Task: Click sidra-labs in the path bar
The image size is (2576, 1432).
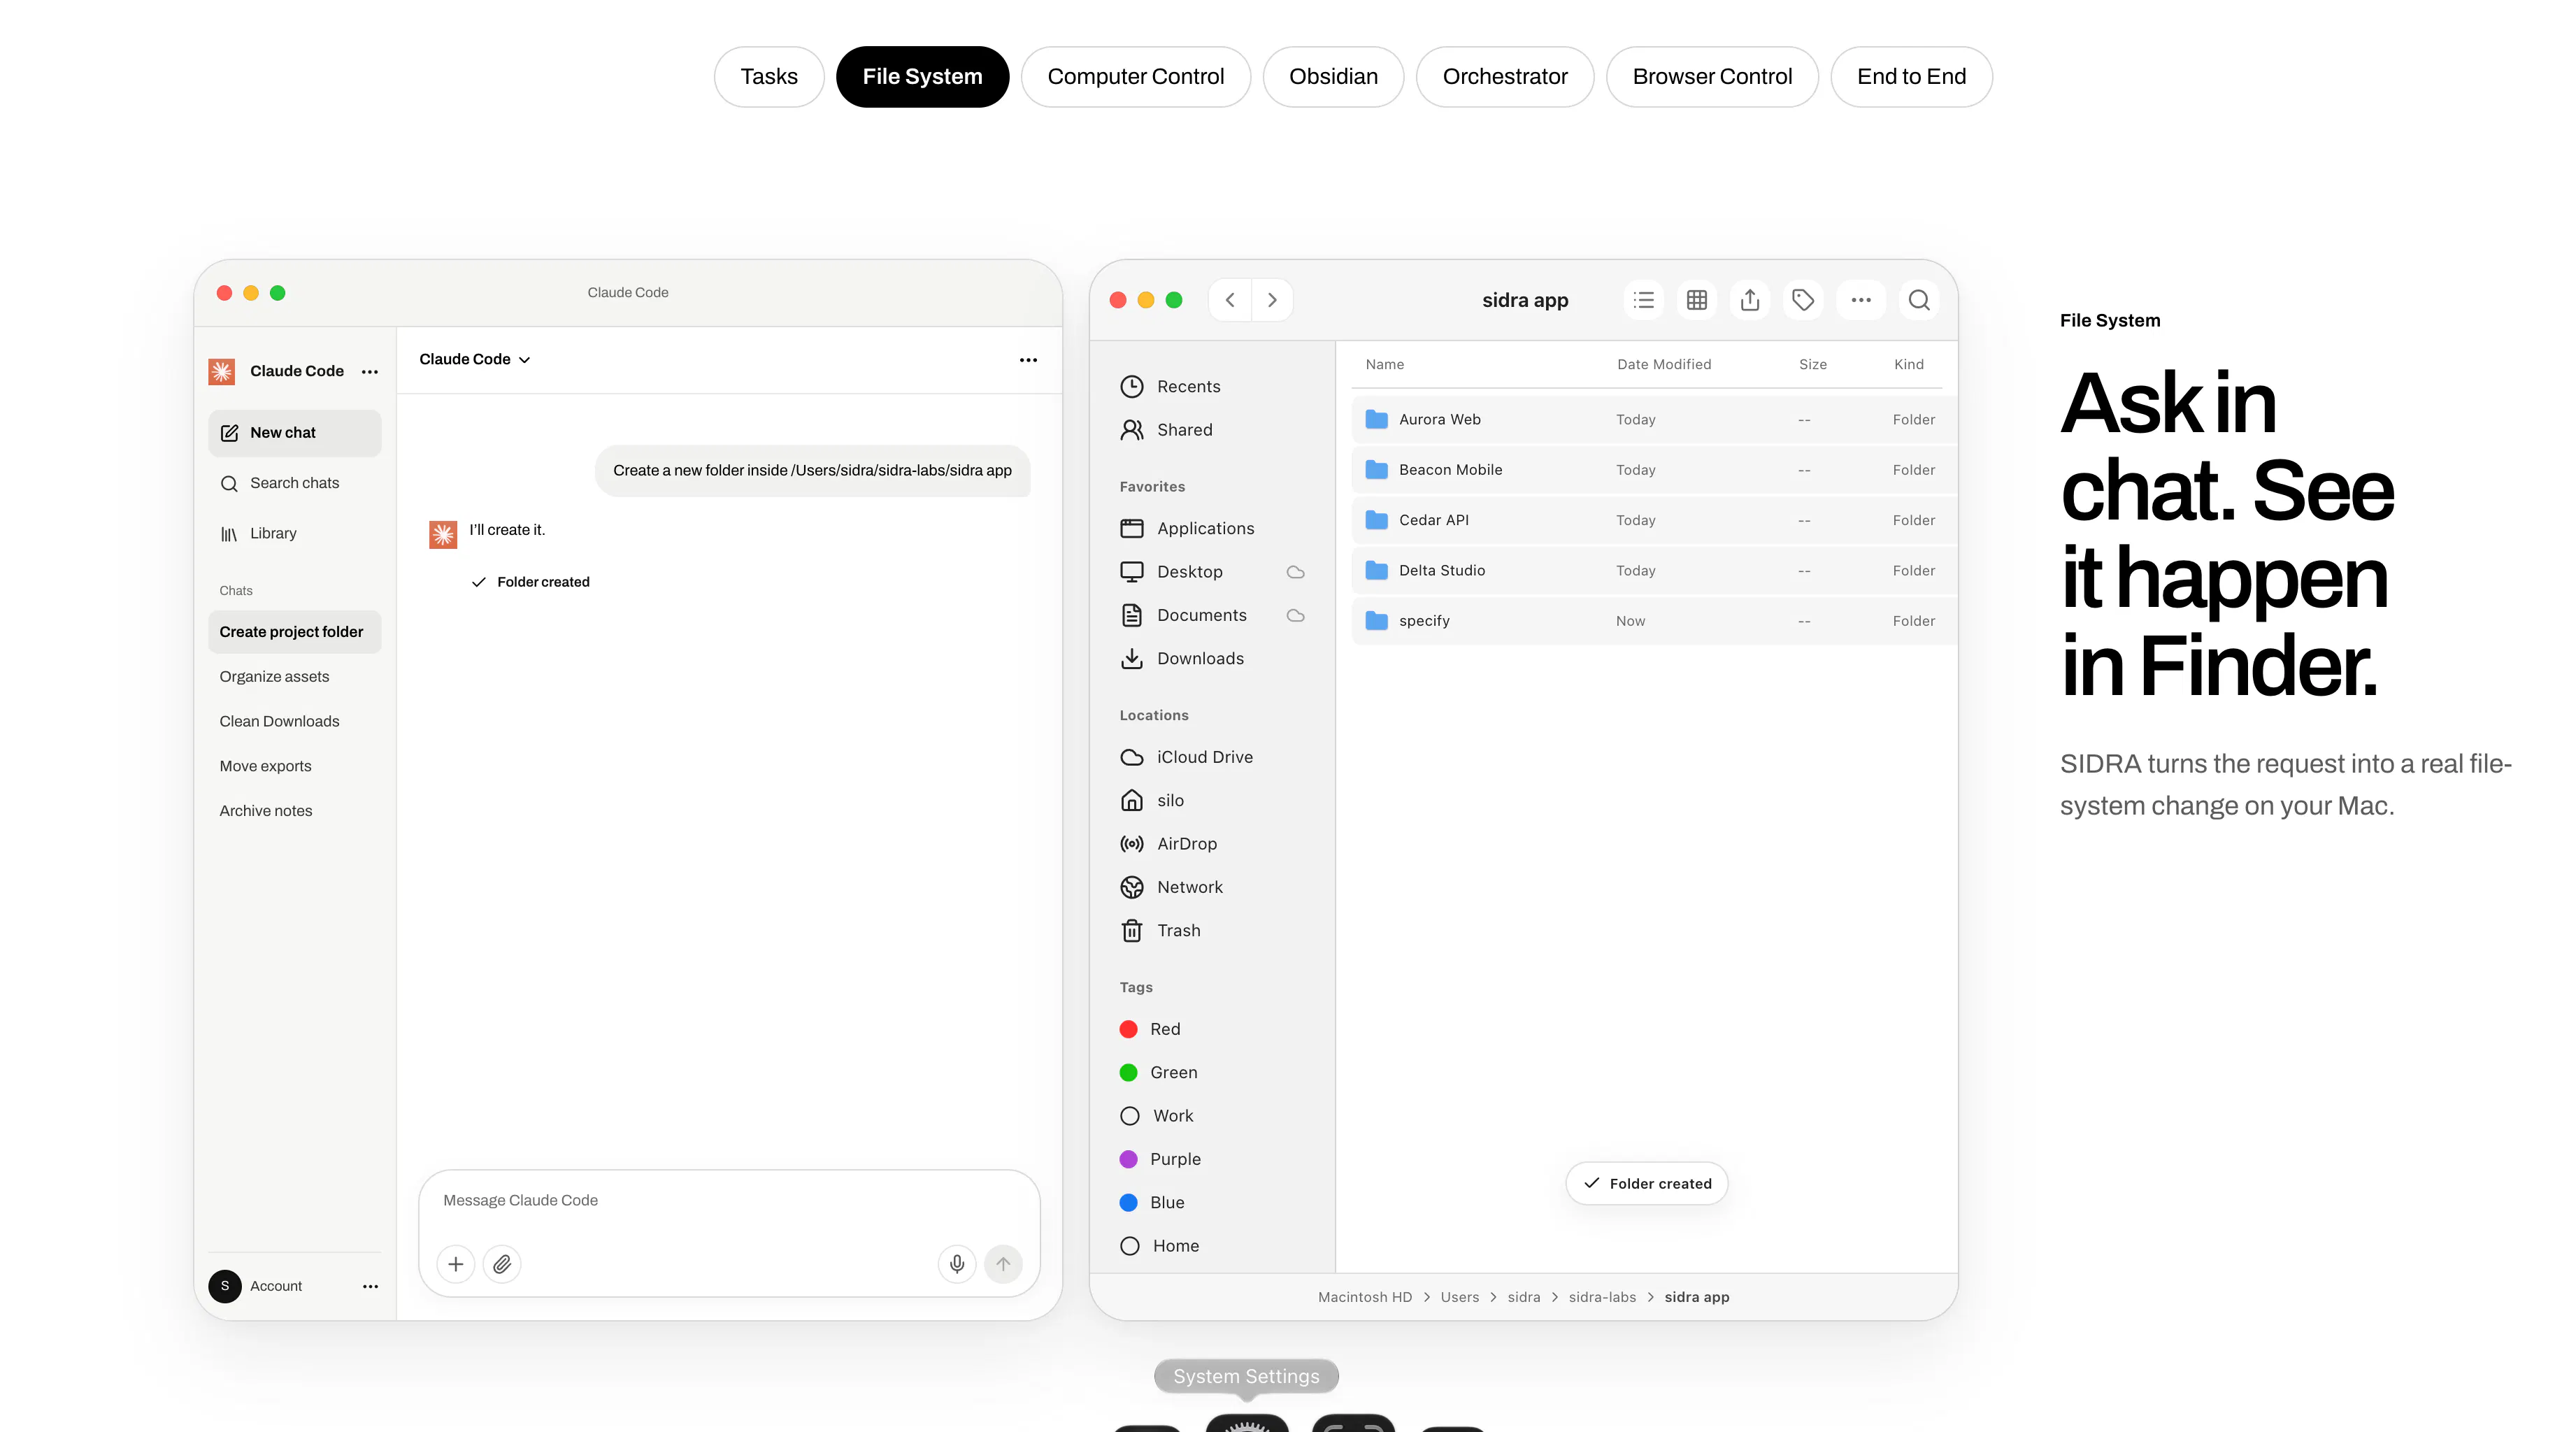Action: tap(1602, 1298)
